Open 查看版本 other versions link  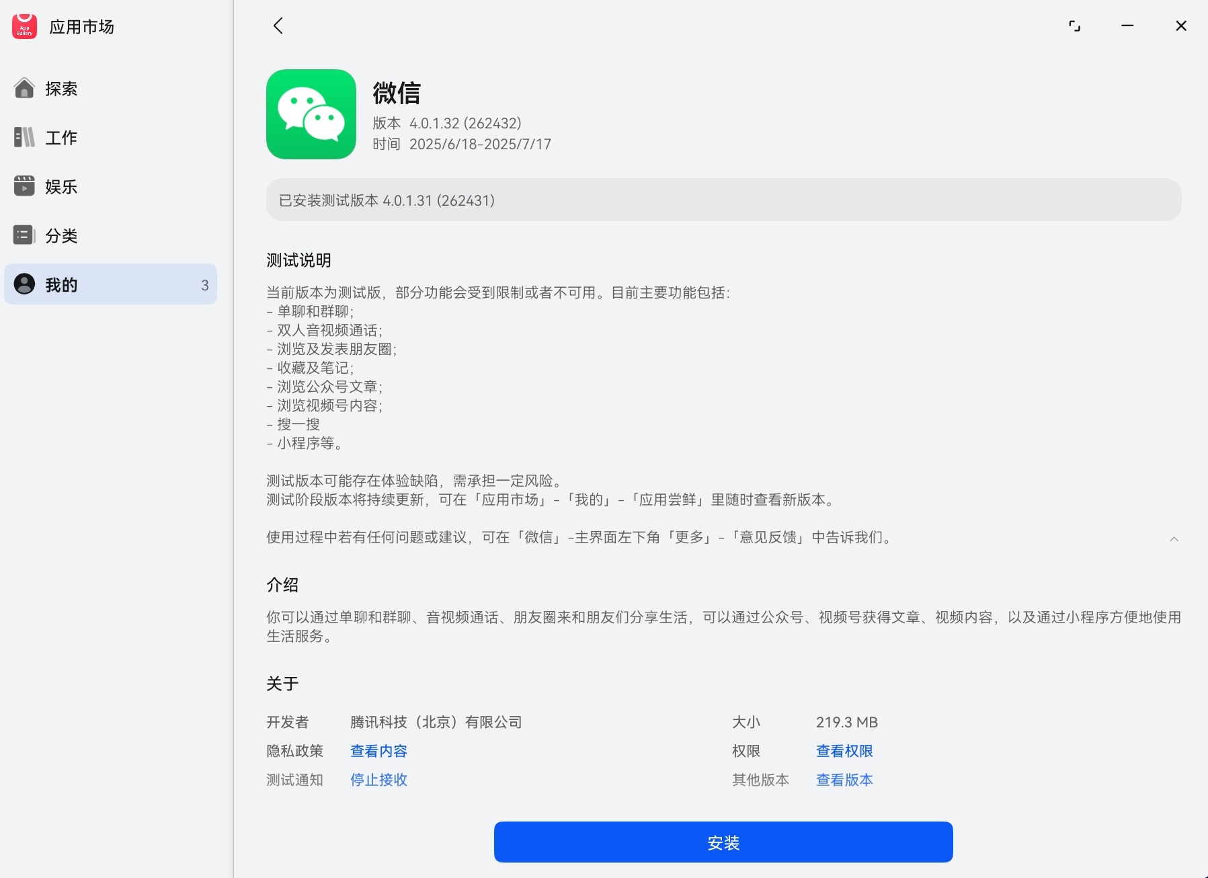[x=844, y=780]
